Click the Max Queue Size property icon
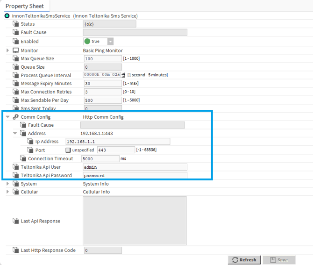 tap(15, 59)
